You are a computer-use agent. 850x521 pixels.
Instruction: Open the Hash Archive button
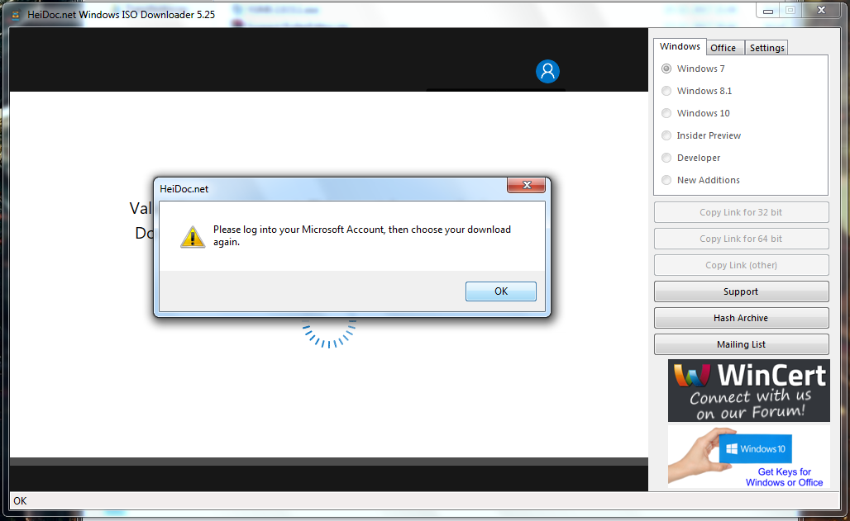coord(741,318)
